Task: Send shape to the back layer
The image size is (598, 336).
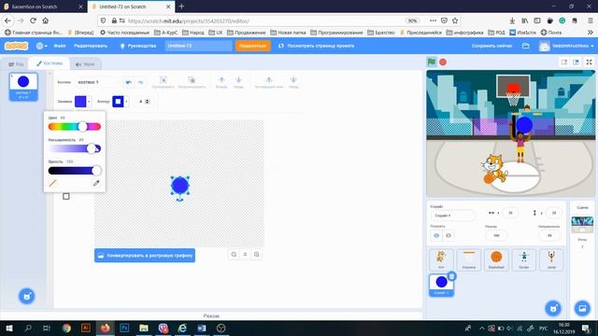Action: coord(293,82)
